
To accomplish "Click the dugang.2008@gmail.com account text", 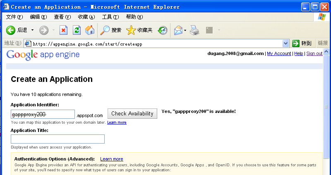I will click(x=235, y=53).
